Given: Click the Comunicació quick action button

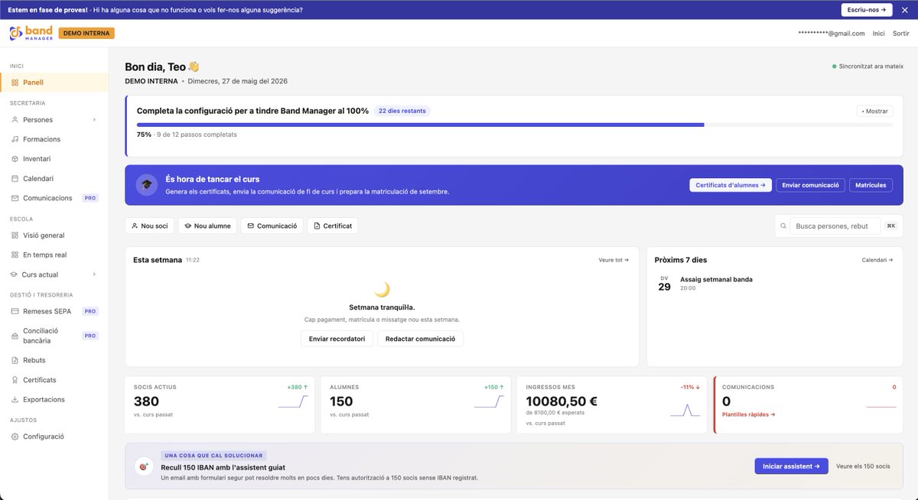Looking at the screenshot, I should pos(272,226).
